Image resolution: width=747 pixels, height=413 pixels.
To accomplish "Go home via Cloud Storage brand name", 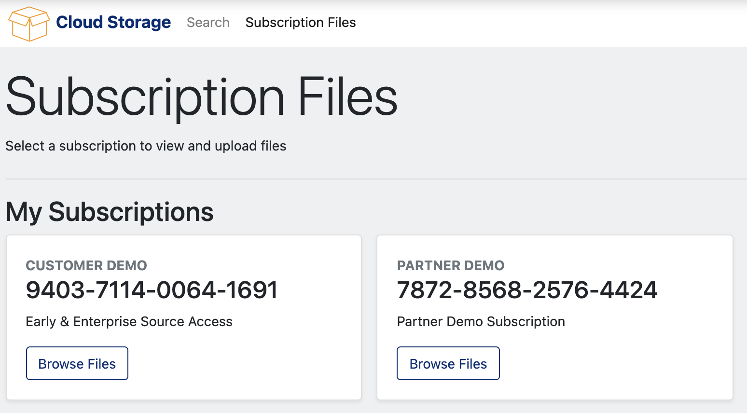I will pyautogui.click(x=113, y=22).
